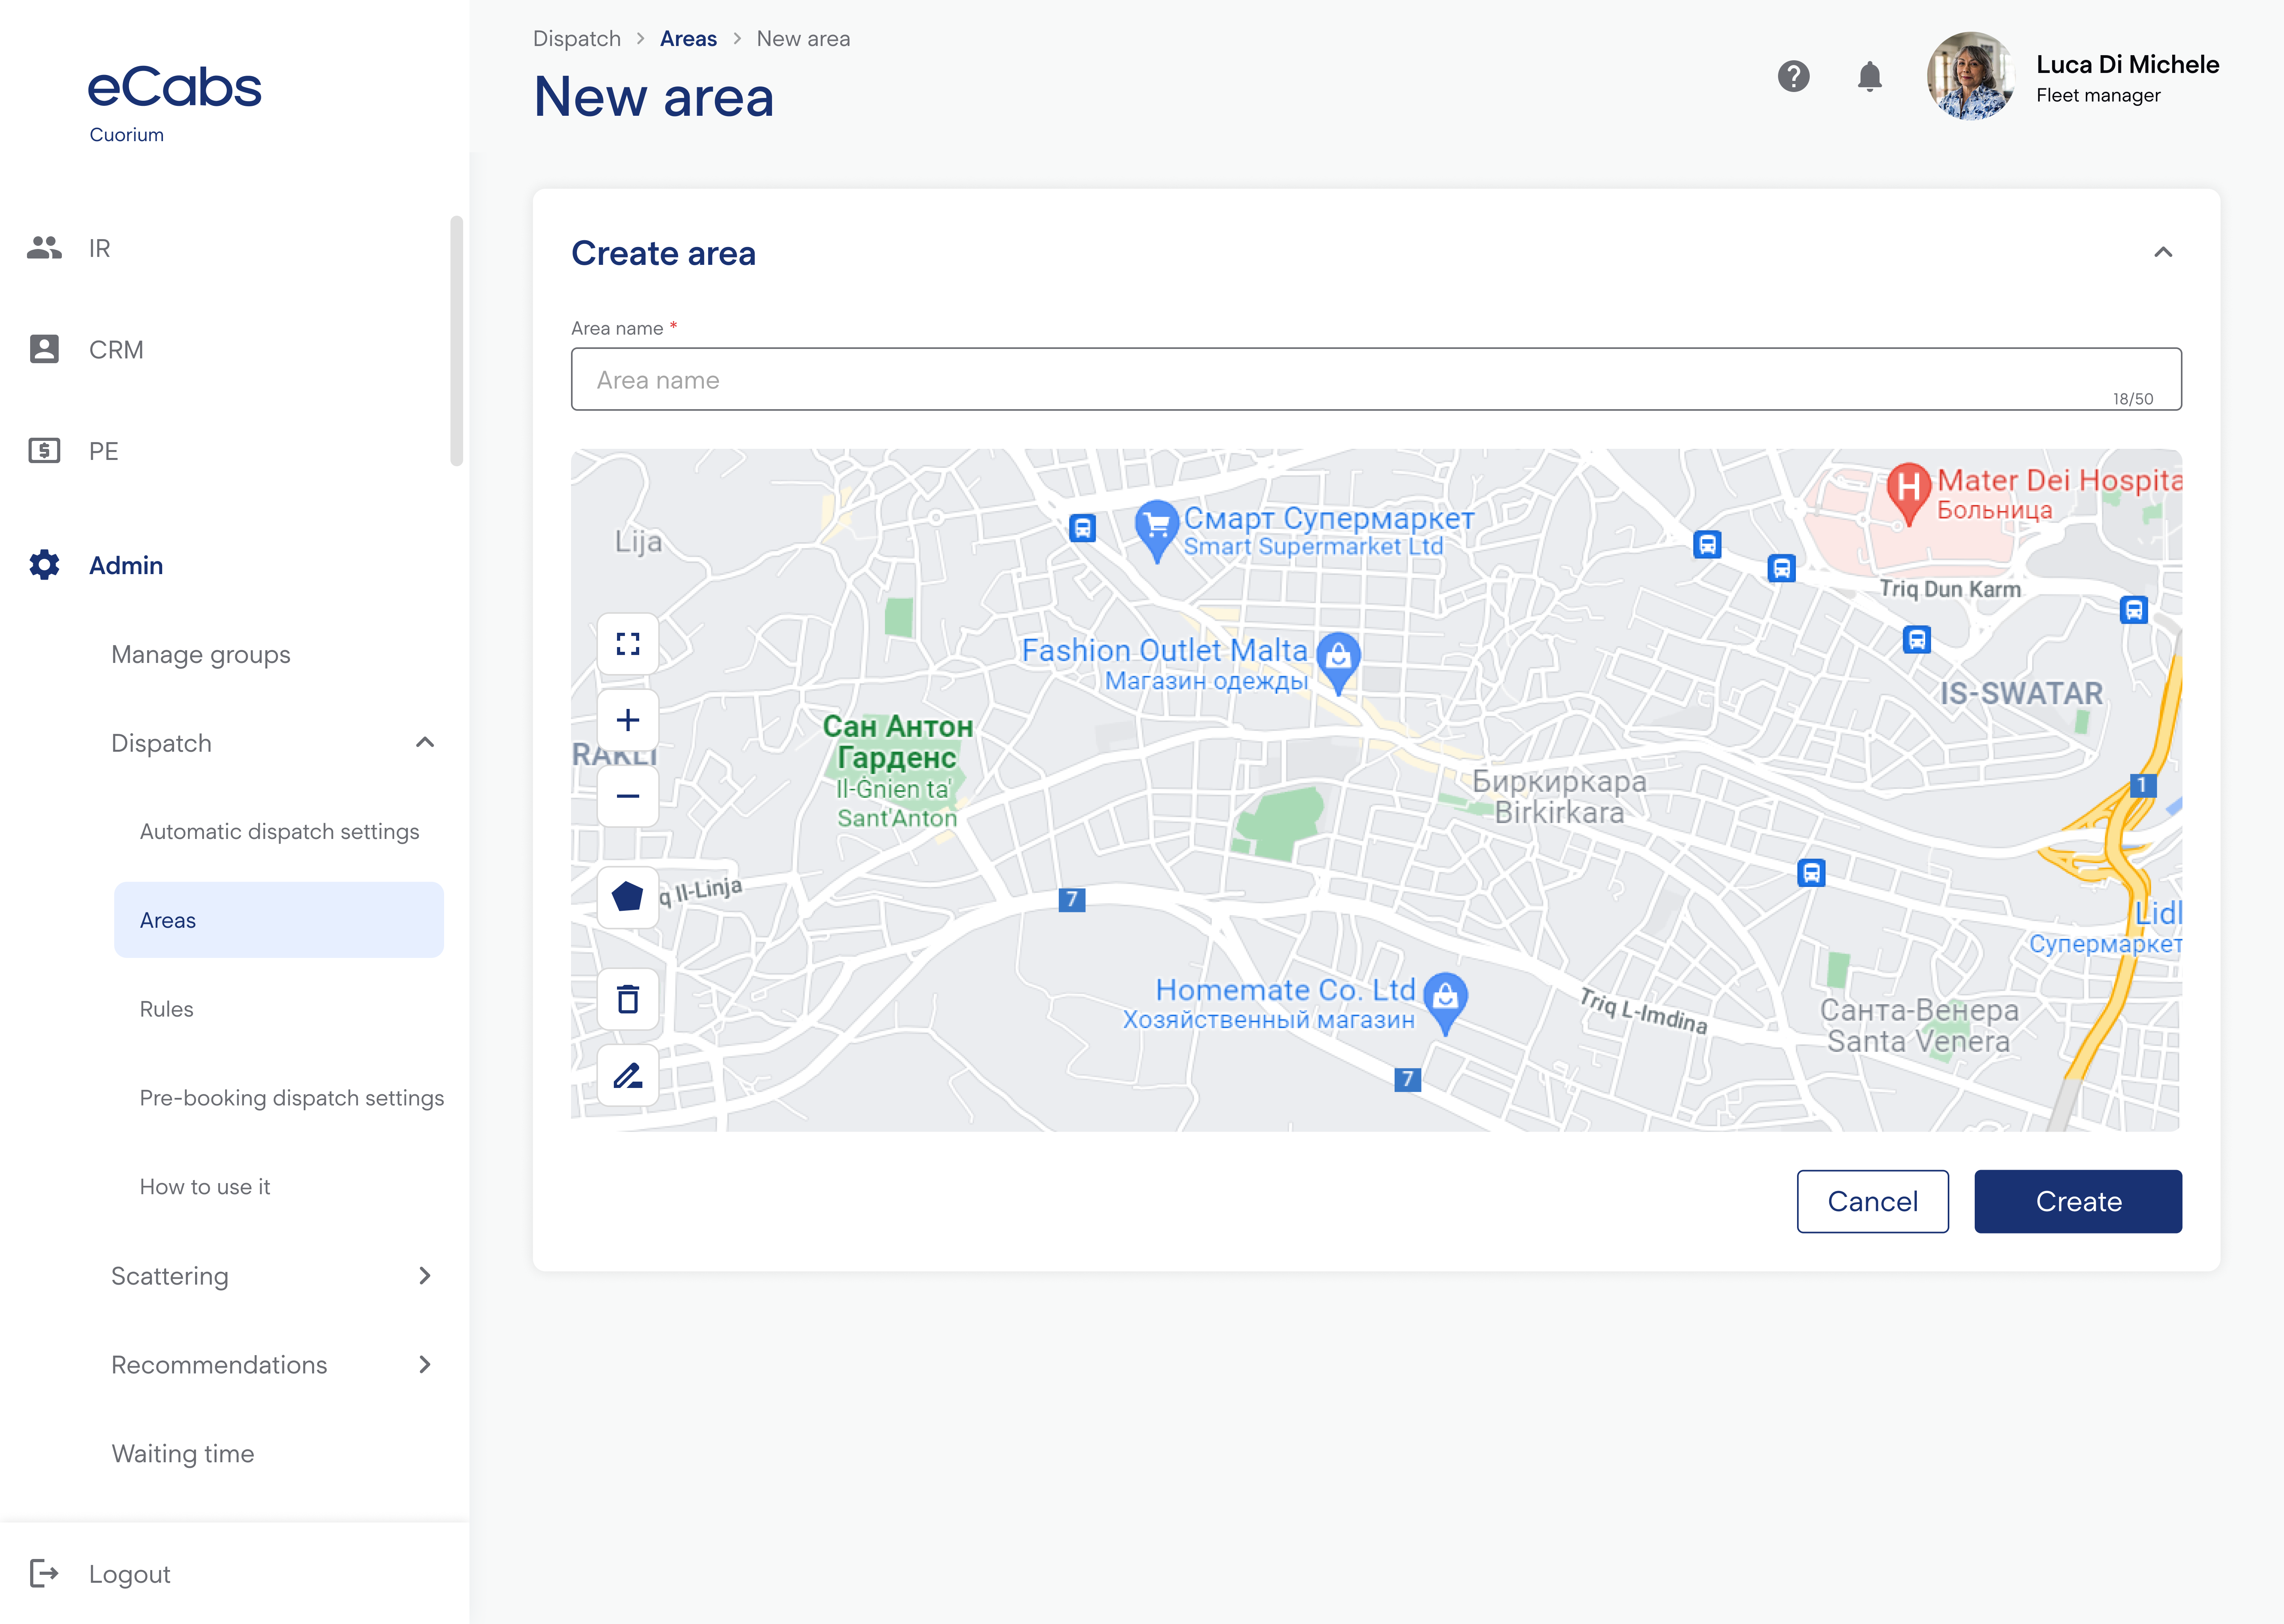Open Rules page
The height and width of the screenshot is (1624, 2284).
coord(166,1009)
